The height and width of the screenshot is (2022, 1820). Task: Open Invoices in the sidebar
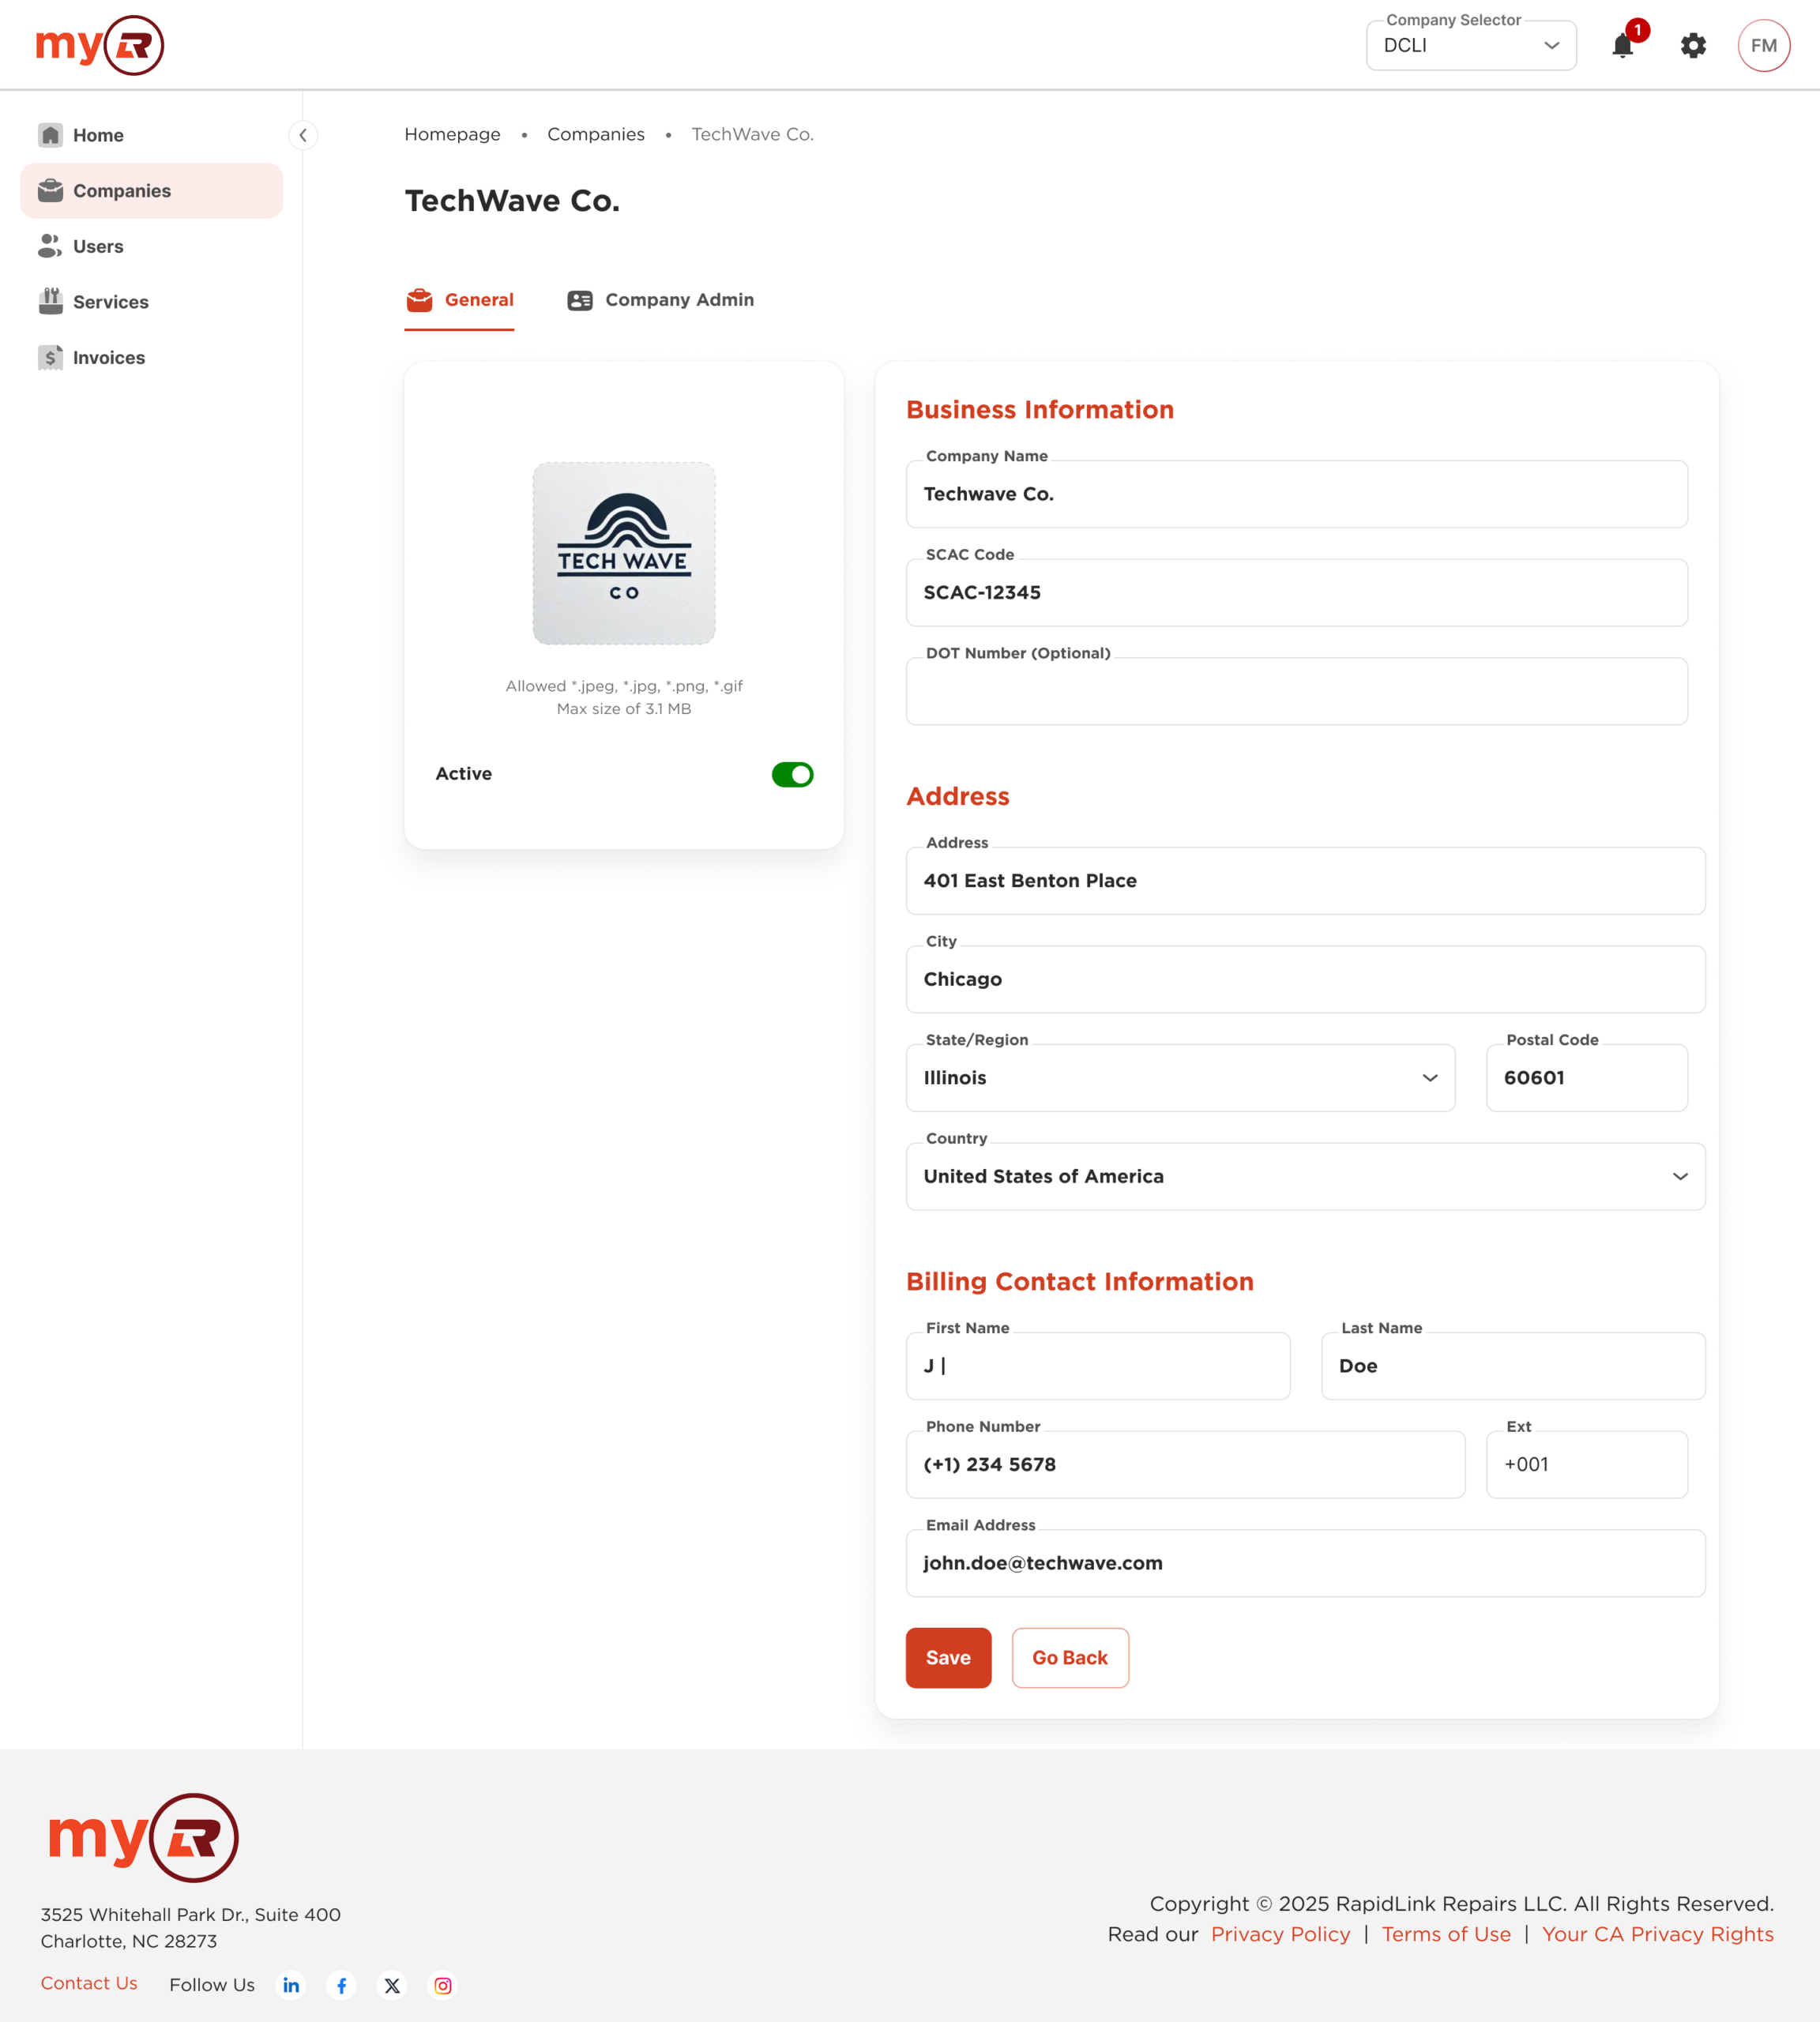coord(108,358)
